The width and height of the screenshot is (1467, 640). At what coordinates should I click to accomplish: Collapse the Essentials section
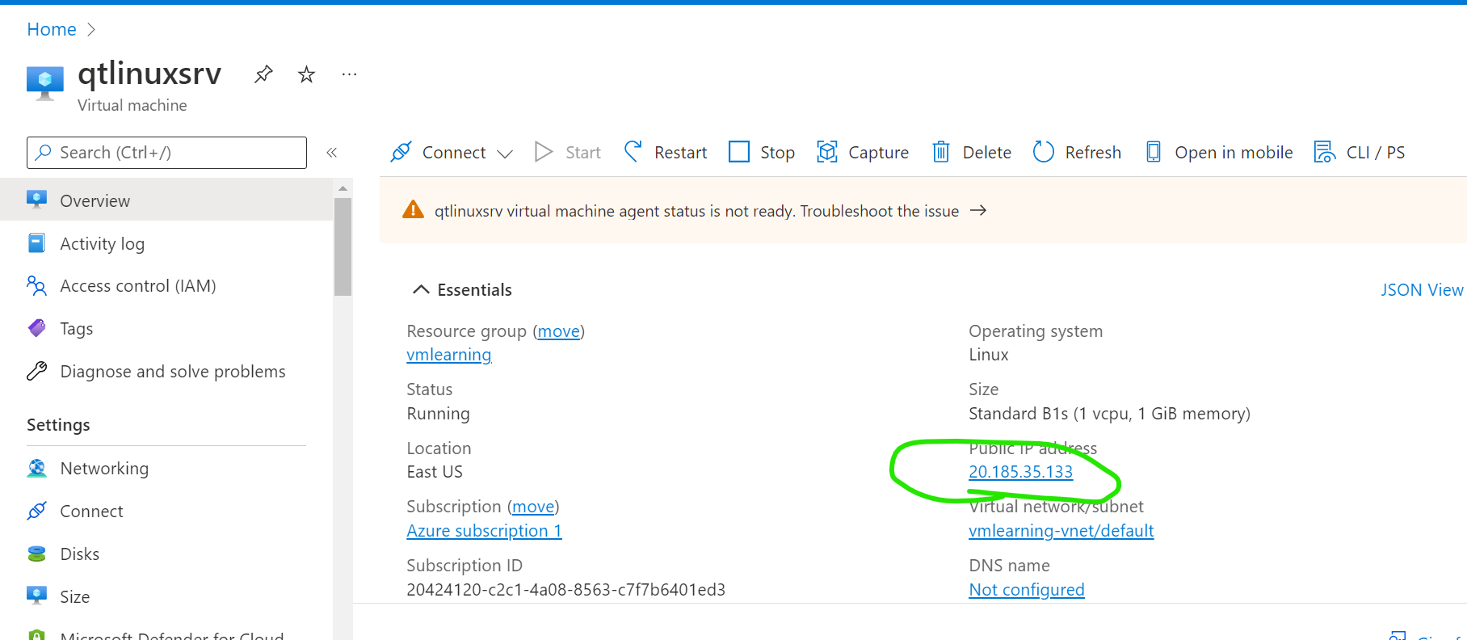point(421,289)
